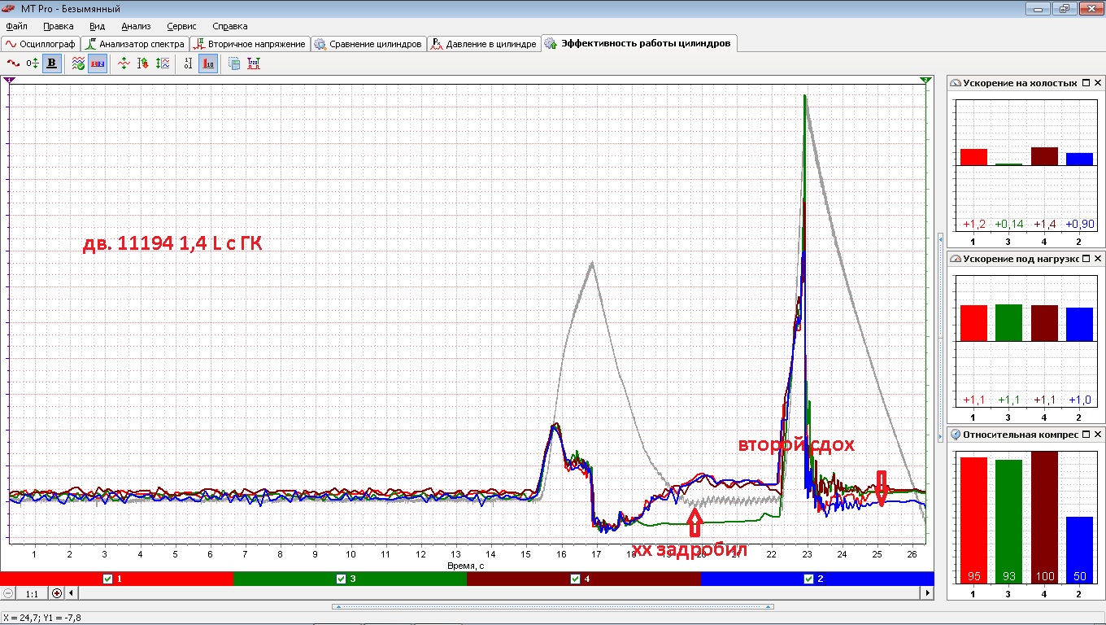Click the green arrows vertical centering icon

(x=124, y=63)
